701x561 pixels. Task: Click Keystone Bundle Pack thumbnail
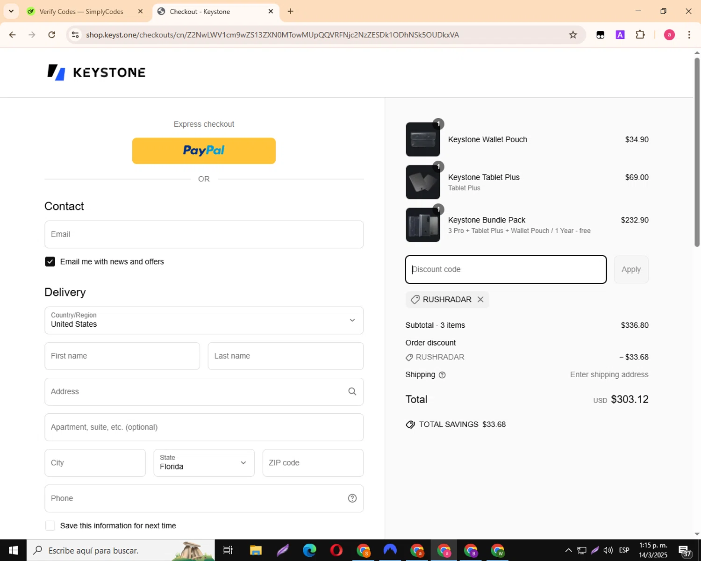[423, 225]
